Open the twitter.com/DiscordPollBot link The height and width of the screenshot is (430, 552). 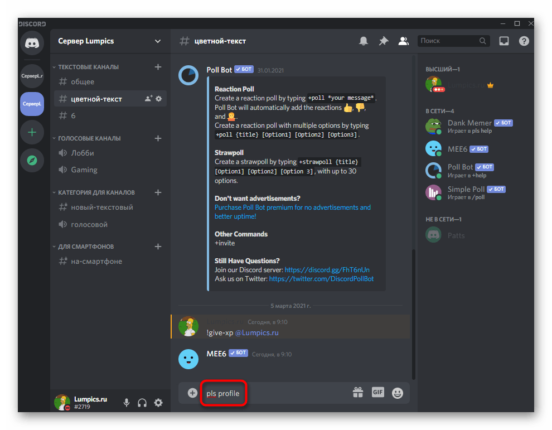[x=321, y=279]
